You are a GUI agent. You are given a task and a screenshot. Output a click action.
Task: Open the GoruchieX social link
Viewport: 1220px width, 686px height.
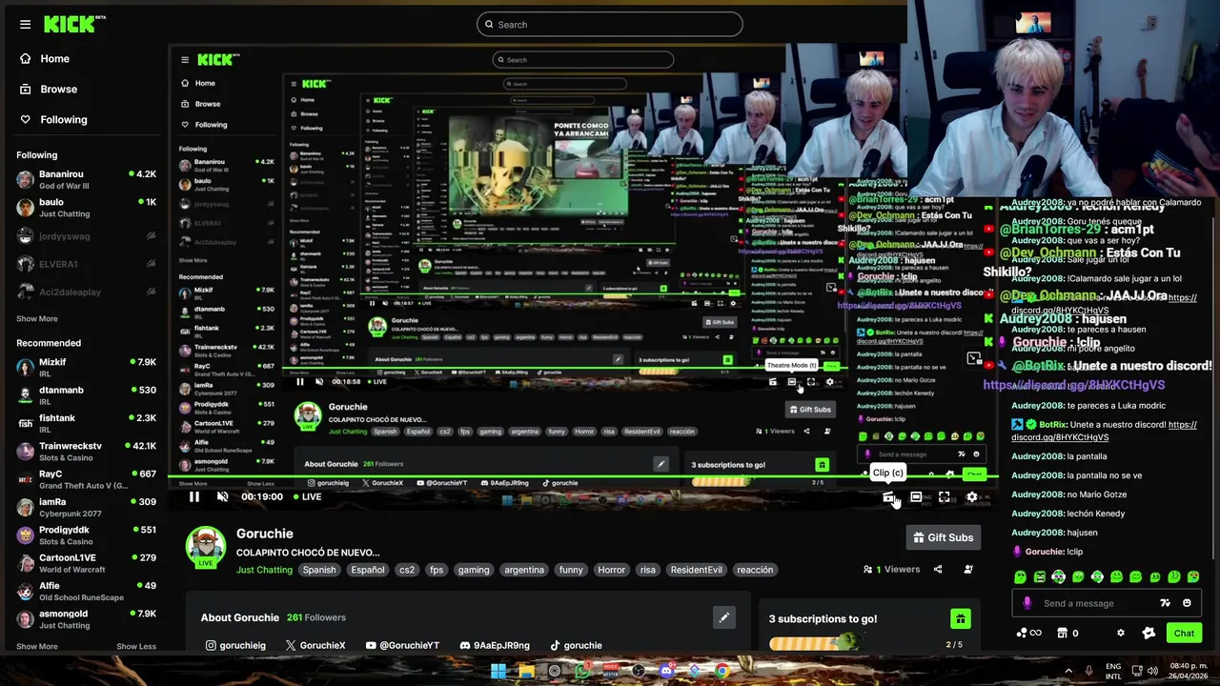coord(315,645)
